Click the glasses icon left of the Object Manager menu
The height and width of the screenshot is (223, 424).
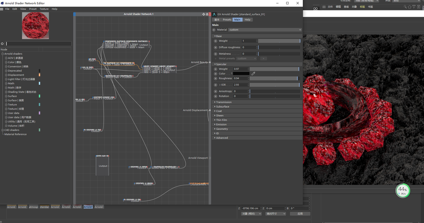[x=315, y=9]
